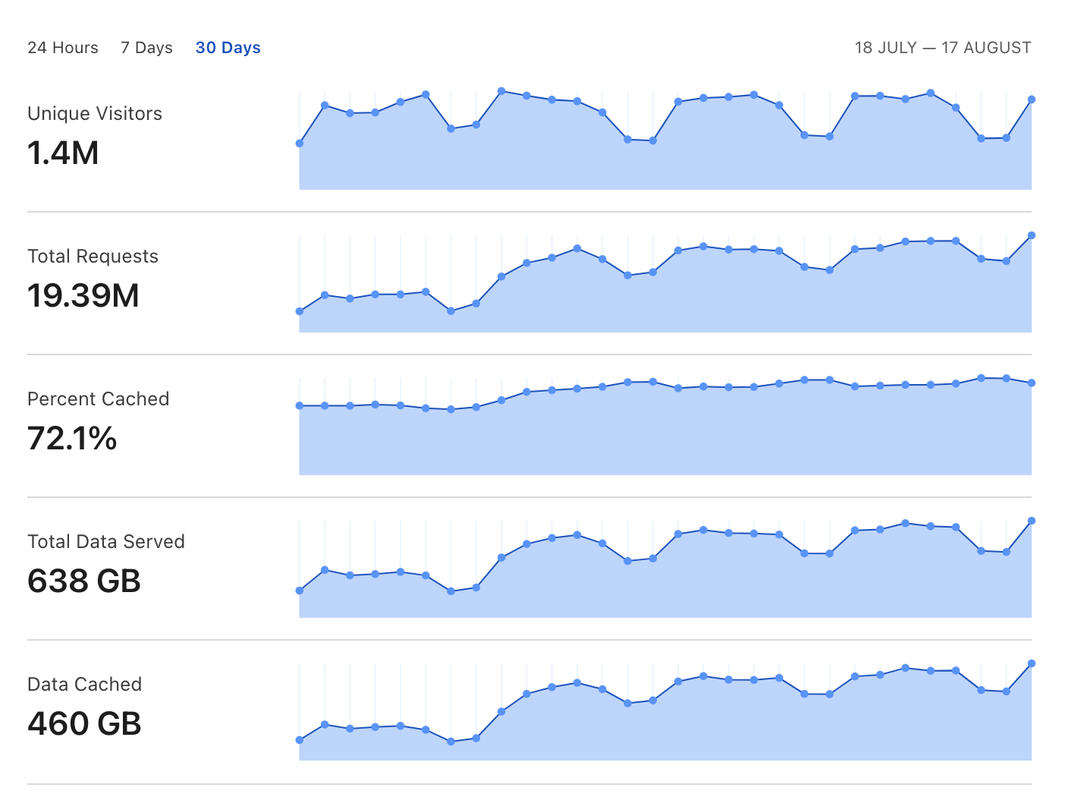The height and width of the screenshot is (797, 1065).
Task: Click the 638 GB data served value
Action: (x=84, y=581)
